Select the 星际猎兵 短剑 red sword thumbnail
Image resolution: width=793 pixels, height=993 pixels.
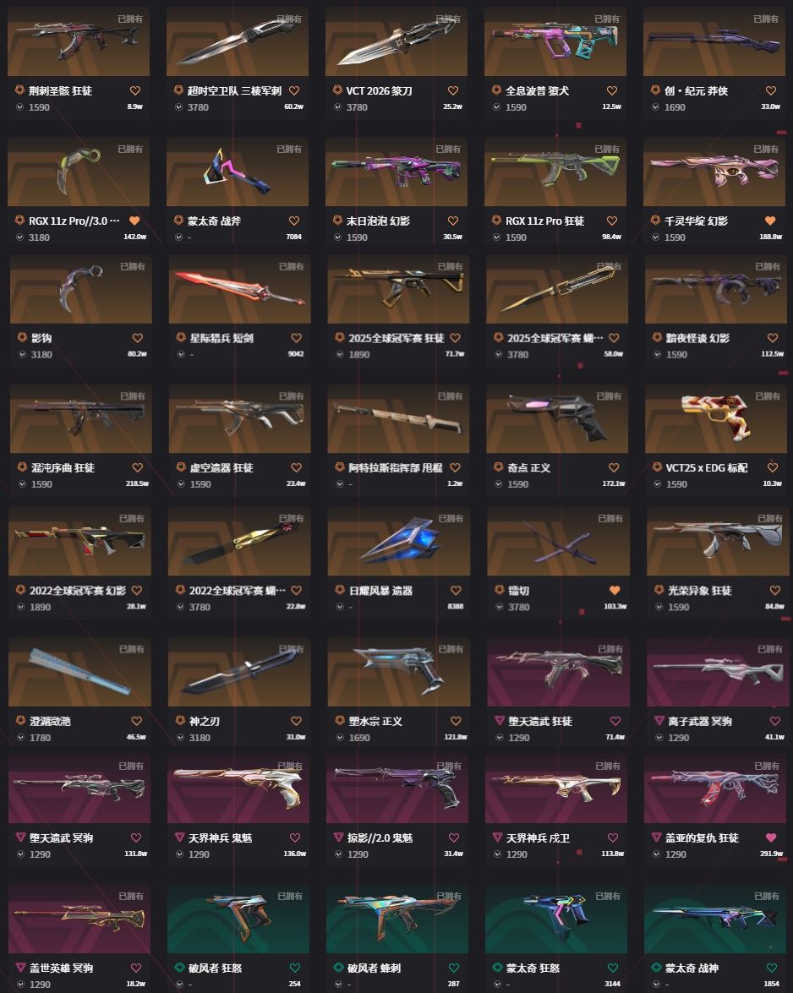tap(239, 289)
